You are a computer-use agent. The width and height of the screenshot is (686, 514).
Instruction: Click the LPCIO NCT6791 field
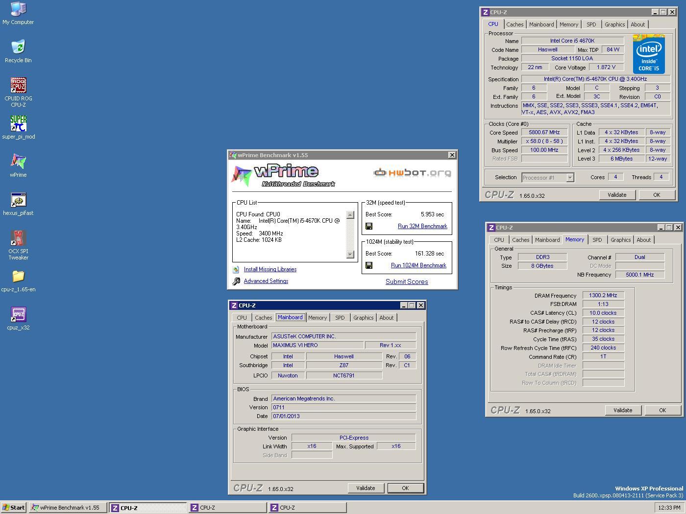(x=344, y=375)
